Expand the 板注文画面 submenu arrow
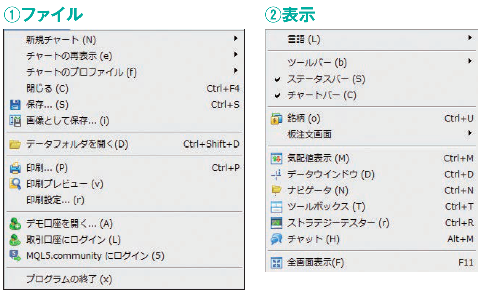This screenshot has width=481, height=293. pyautogui.click(x=470, y=133)
